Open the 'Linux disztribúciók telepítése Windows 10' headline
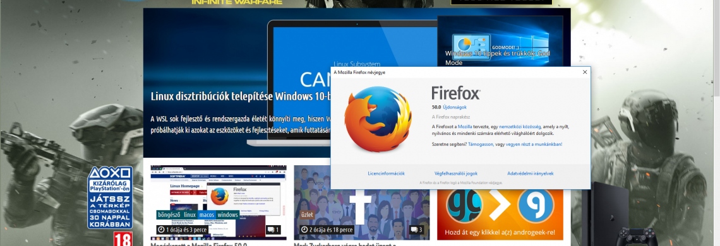 coord(241,97)
